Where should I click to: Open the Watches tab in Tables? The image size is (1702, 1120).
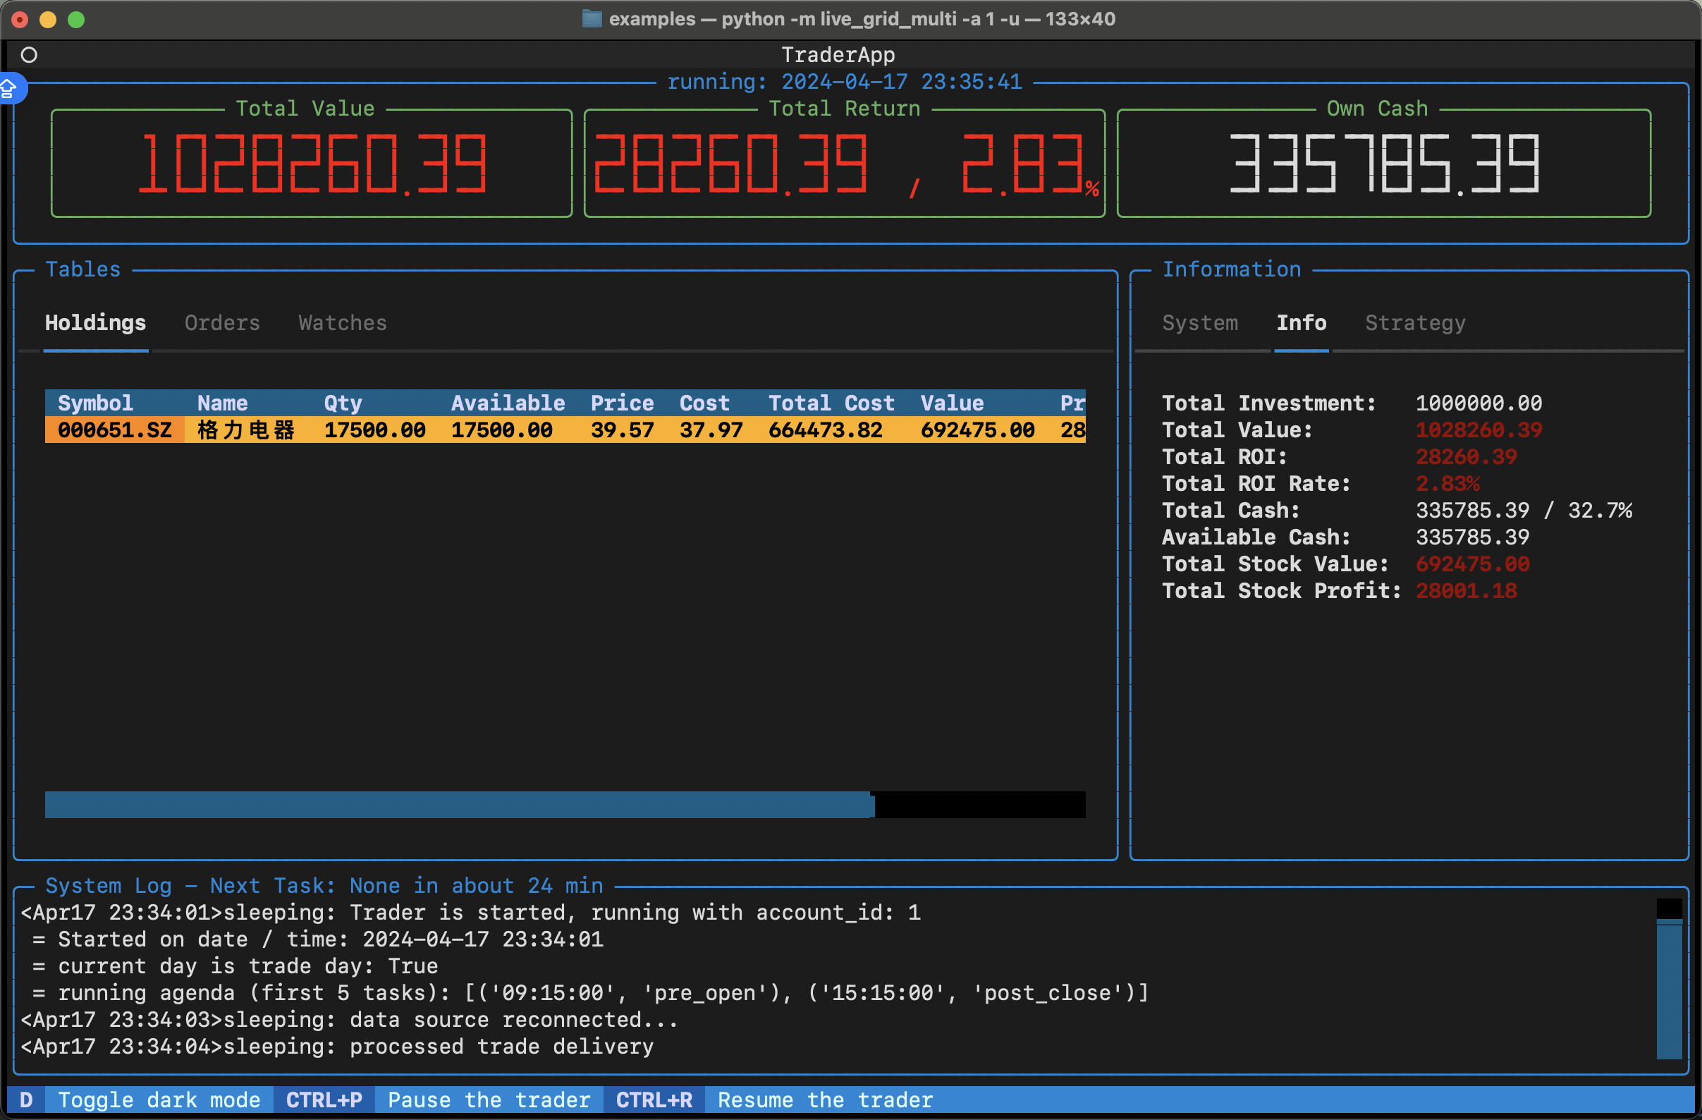(x=343, y=324)
